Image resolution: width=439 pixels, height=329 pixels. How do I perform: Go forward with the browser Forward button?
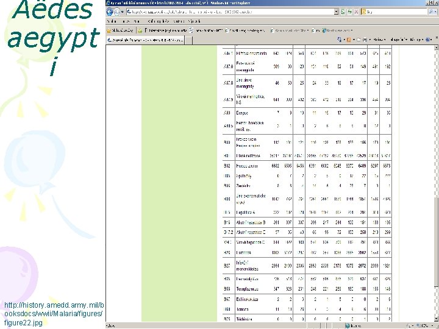(x=116, y=12)
